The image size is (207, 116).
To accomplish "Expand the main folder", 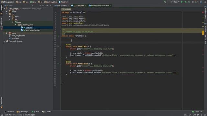I will click(x=10, y=17).
